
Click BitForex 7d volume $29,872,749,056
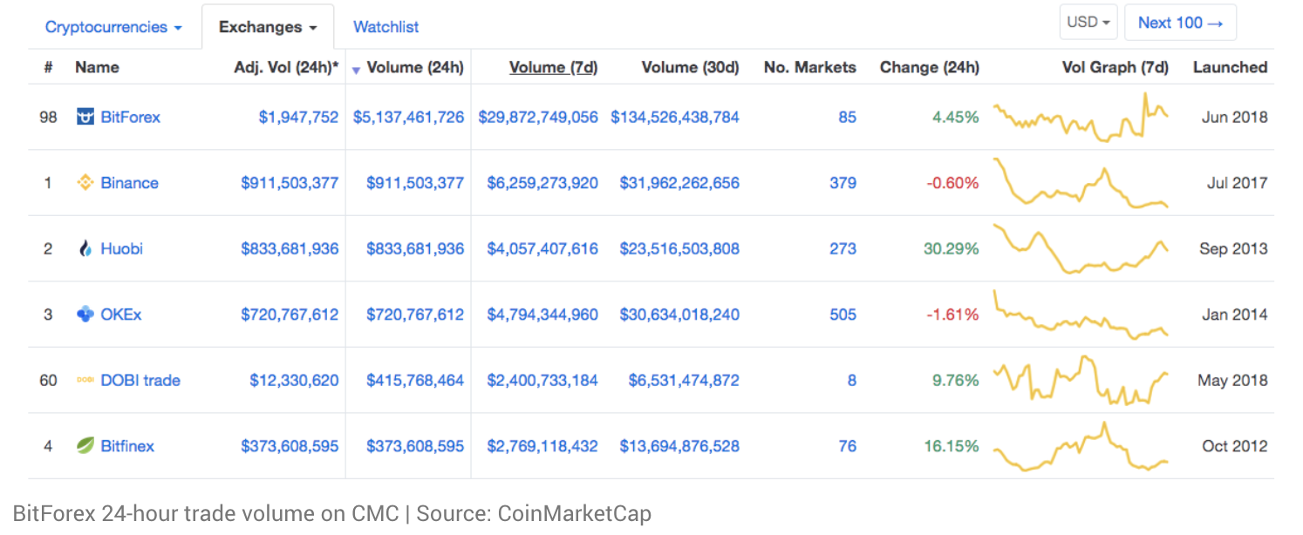538,117
